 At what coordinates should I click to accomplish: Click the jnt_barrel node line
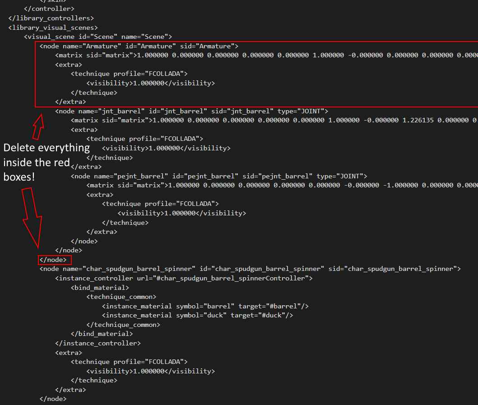click(192, 111)
